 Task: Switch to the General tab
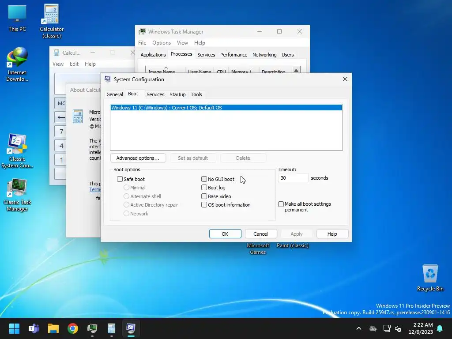[114, 94]
